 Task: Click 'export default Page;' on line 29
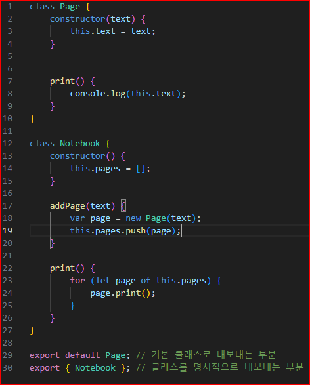tap(79, 355)
